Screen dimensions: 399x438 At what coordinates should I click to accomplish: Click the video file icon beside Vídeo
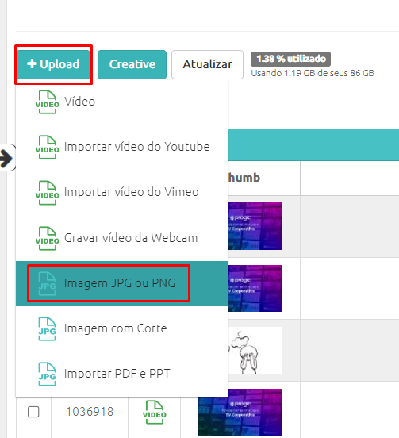coord(47,102)
